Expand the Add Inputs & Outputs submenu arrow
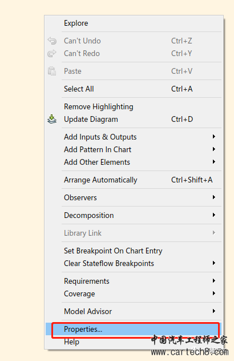234x361 pixels. click(x=214, y=137)
